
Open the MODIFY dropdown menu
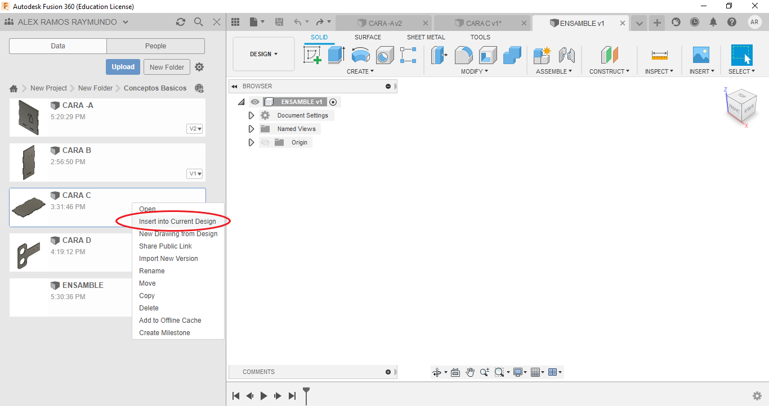tap(475, 71)
